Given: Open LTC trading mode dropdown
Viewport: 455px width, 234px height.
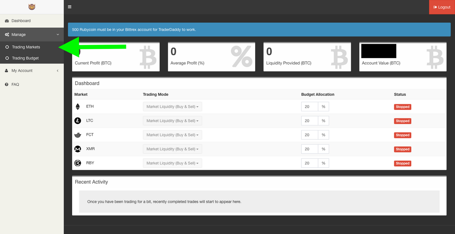Looking at the screenshot, I should tap(172, 121).
